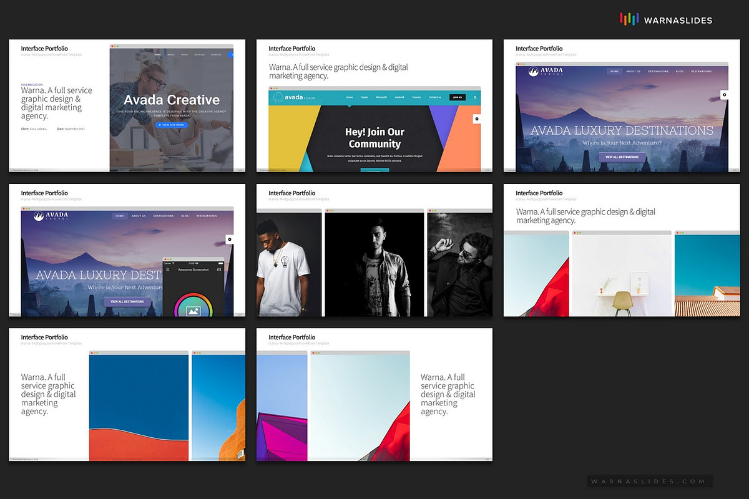Click 'Avada Luxury Destinations' headline on slide without phone

click(622, 130)
